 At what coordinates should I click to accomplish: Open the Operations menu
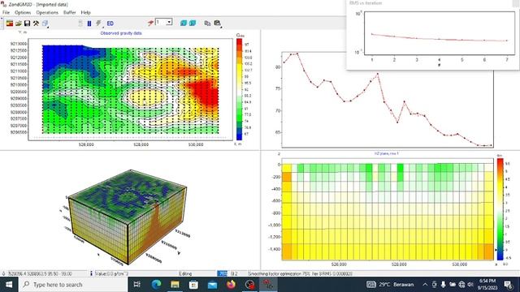pyautogui.click(x=47, y=12)
